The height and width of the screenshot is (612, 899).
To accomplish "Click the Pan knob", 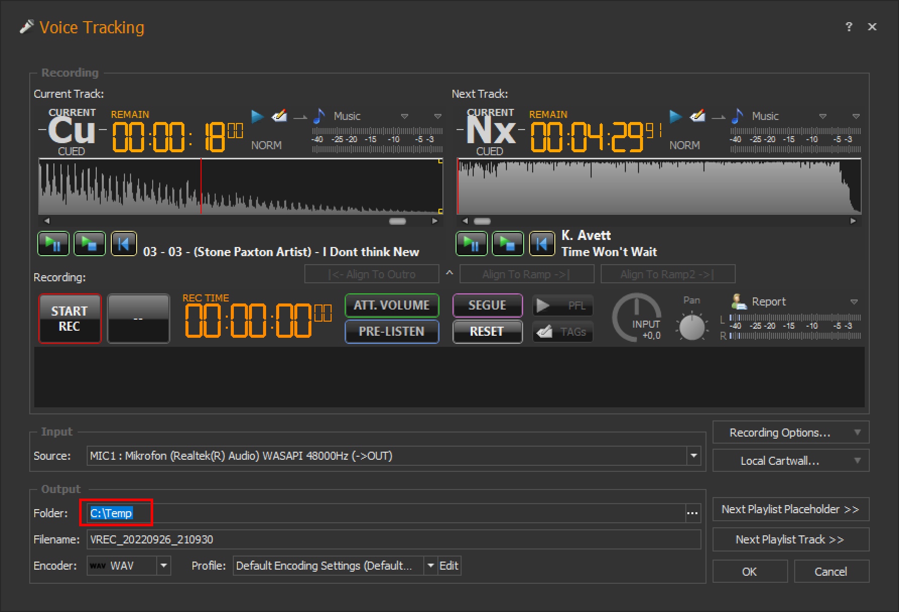I will 692,328.
